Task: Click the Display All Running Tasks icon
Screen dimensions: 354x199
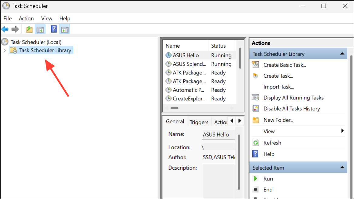Action: coord(255,97)
